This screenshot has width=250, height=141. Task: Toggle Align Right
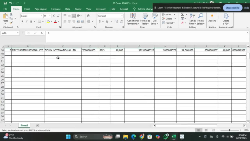[x=74, y=21]
